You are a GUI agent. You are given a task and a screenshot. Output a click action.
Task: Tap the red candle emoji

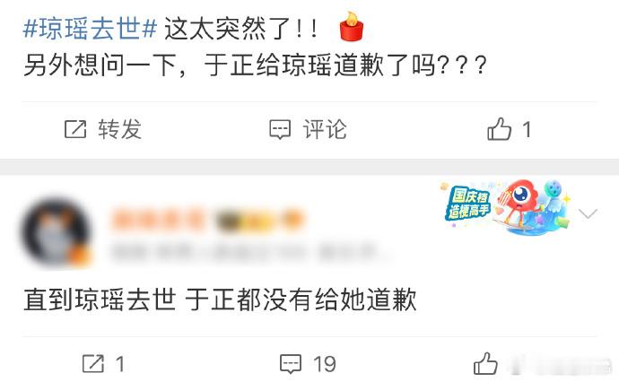point(351,26)
